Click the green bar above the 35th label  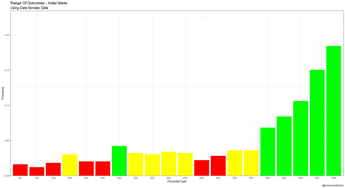[x=119, y=161]
